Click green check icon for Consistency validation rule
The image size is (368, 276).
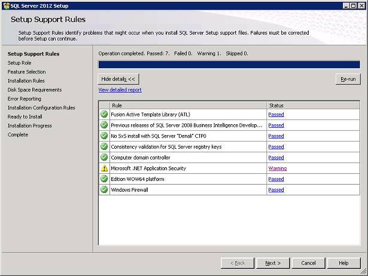click(104, 146)
